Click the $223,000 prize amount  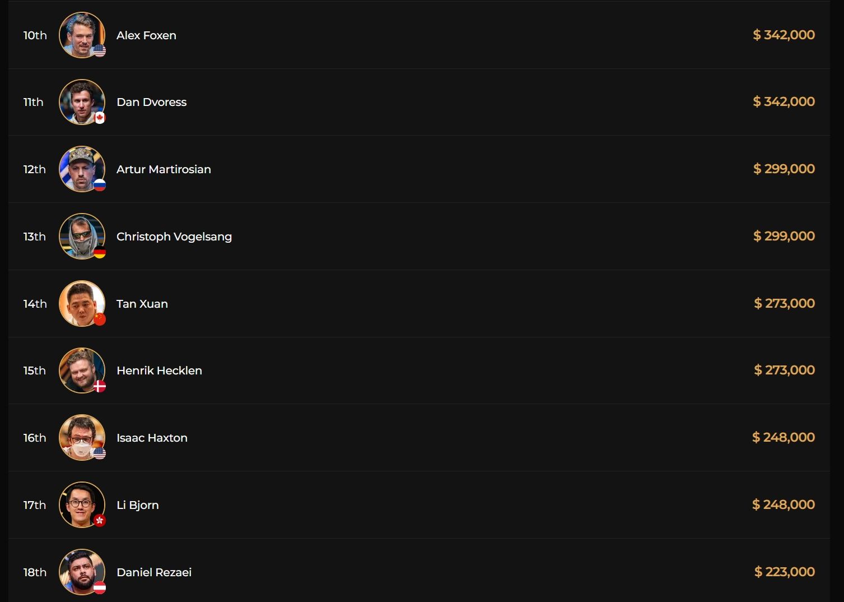point(784,572)
